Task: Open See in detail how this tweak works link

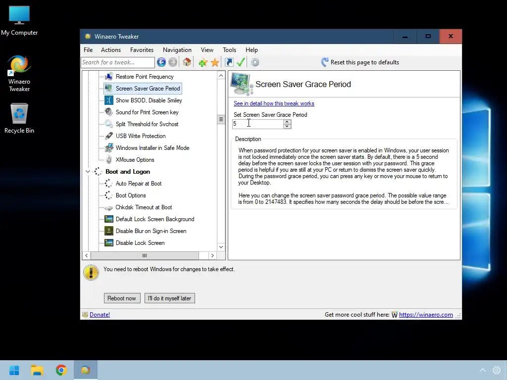Action: click(274, 103)
